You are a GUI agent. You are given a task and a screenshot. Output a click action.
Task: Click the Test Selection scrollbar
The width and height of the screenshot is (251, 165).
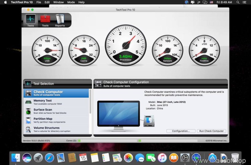coord(90,102)
